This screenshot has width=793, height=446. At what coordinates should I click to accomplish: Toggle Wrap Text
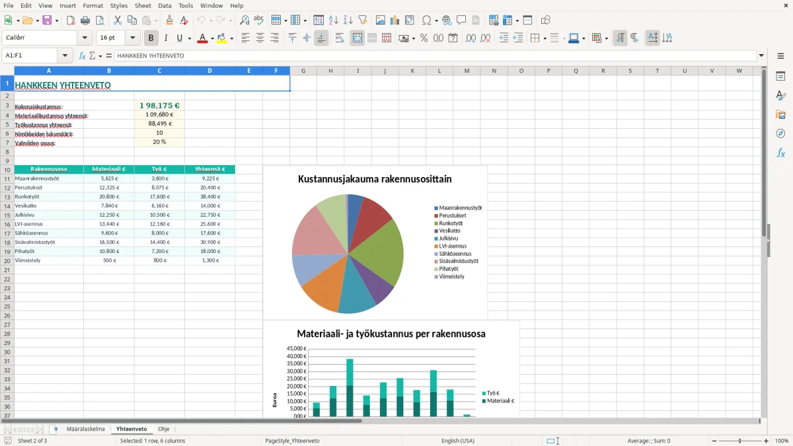[340, 38]
